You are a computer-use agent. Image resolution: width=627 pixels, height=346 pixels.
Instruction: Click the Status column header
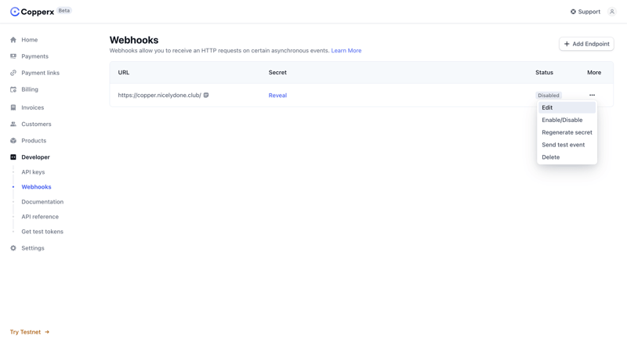[x=544, y=72]
